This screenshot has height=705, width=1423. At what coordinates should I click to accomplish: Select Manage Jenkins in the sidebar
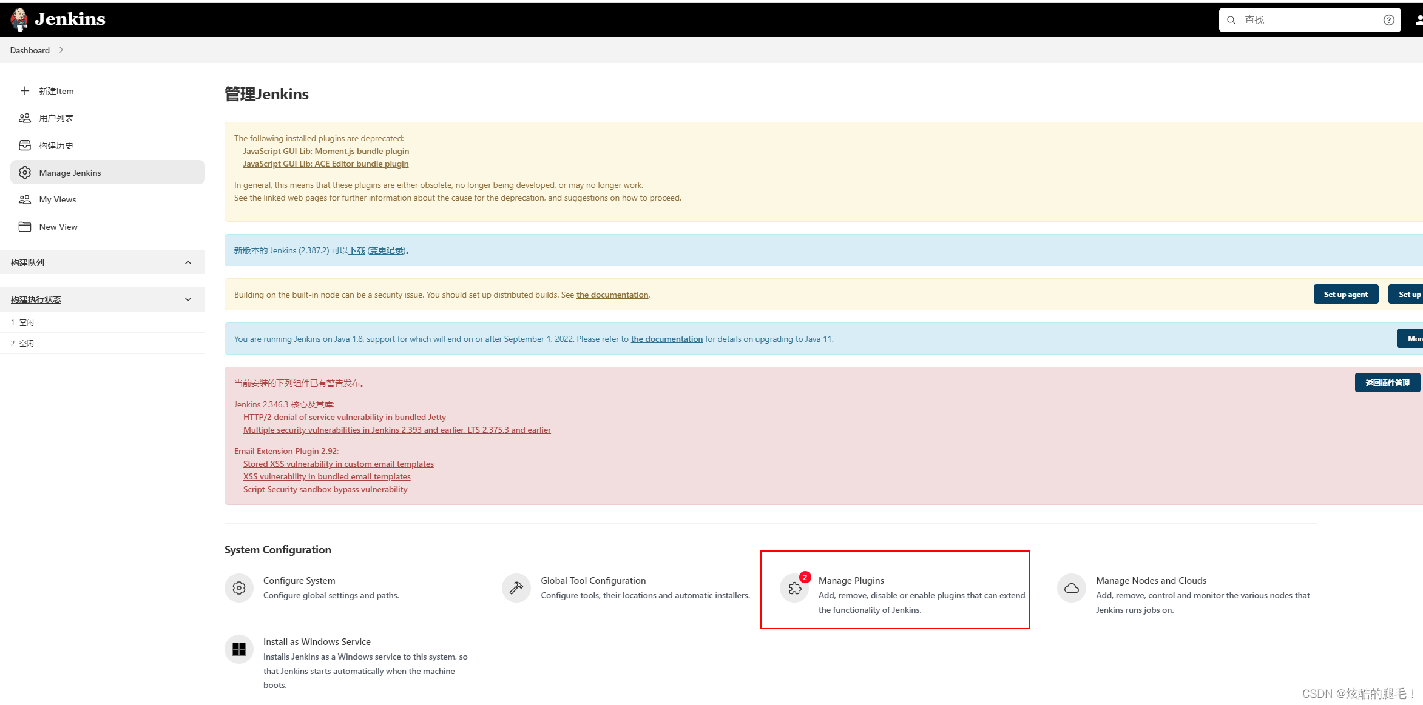(107, 172)
